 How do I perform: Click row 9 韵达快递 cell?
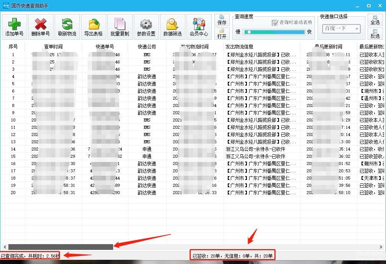[x=147, y=113]
